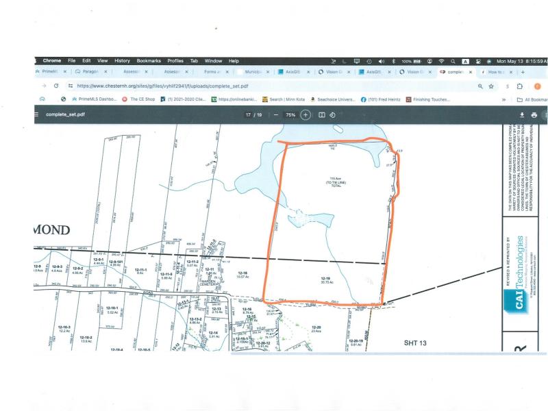Open the Window menu
The height and width of the screenshot is (411, 548).
pos(213,60)
